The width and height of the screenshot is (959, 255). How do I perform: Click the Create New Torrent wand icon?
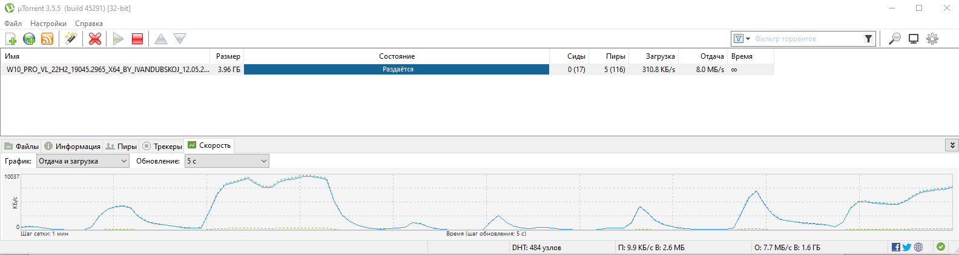(x=71, y=39)
